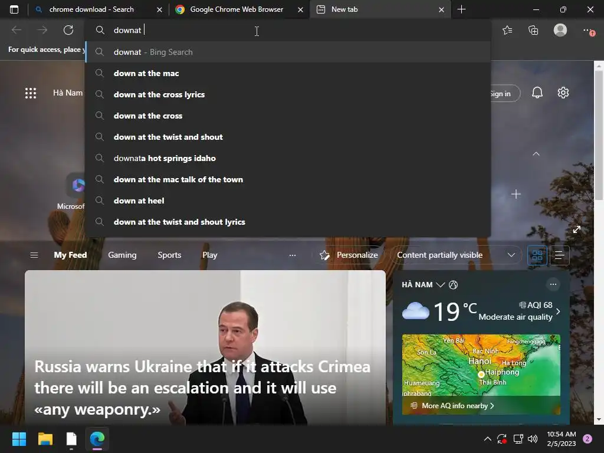Open page settings gear icon
The width and height of the screenshot is (604, 453).
563,93
